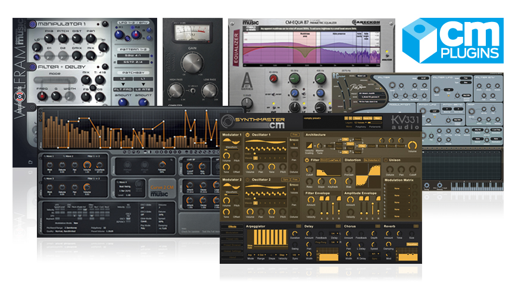Click the Wolfram LFO R1 blue knob

click(x=119, y=34)
